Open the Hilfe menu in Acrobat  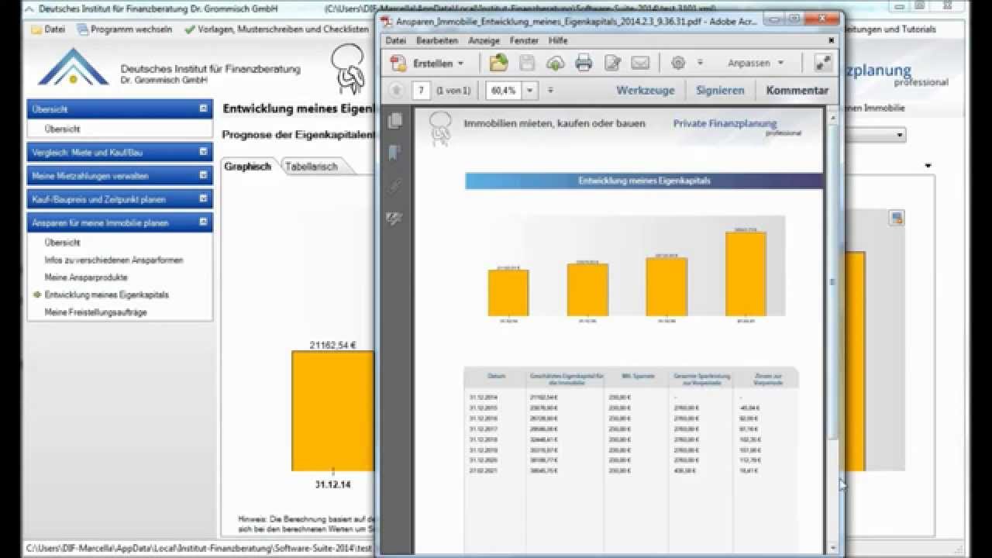coord(558,40)
